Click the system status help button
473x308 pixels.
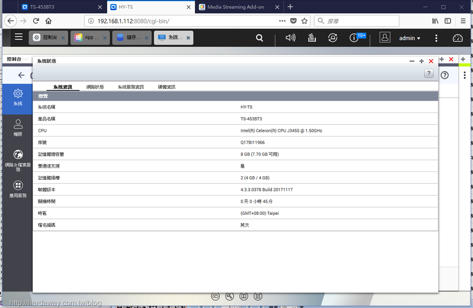pos(429,73)
